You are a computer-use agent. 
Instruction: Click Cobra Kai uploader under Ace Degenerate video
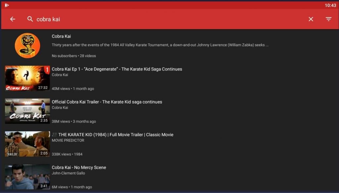click(x=60, y=75)
